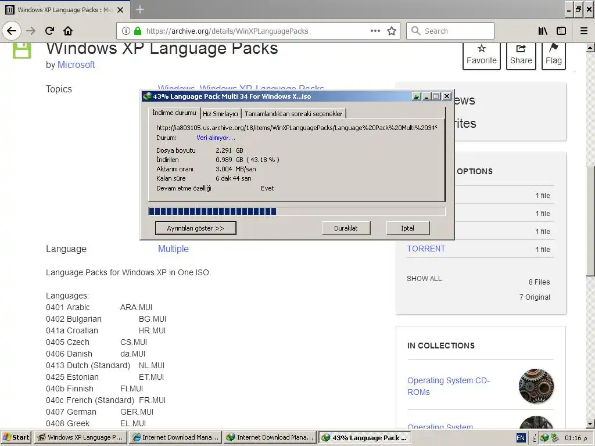Click Ayrıntıları göster >> button
595x446 pixels.
click(195, 228)
